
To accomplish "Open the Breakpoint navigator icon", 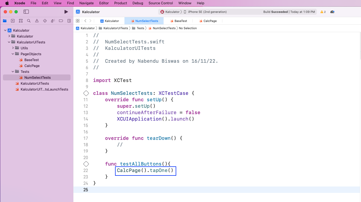I will 61,21.
